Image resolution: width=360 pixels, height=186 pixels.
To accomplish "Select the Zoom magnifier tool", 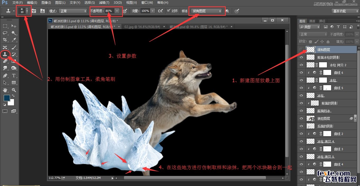I will click(14, 90).
